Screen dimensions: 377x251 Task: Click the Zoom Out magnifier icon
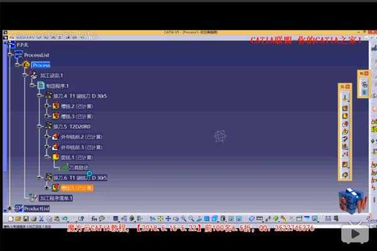point(192,218)
